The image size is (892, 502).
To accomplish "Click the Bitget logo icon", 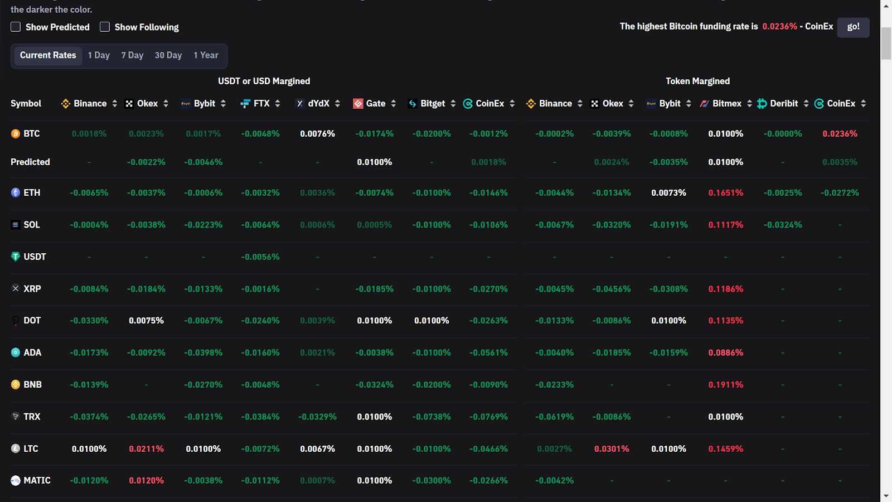I will tap(413, 104).
